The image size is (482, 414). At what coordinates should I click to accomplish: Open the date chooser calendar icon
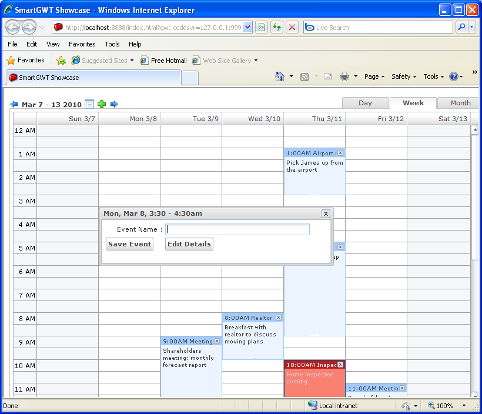tap(89, 104)
